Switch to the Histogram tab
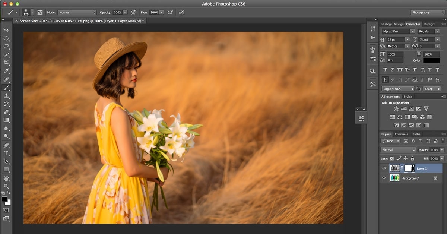447x234 pixels. 386,24
